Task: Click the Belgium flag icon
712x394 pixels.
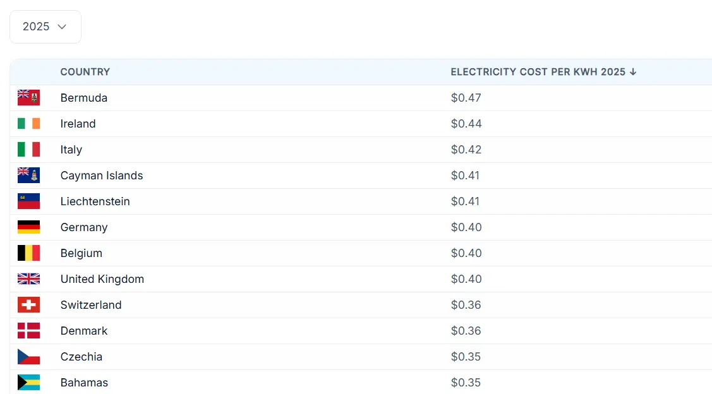Action: click(x=28, y=253)
